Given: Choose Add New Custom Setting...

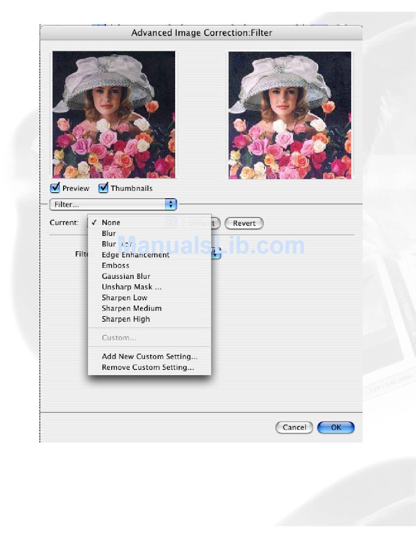Looking at the screenshot, I should pyautogui.click(x=149, y=357).
